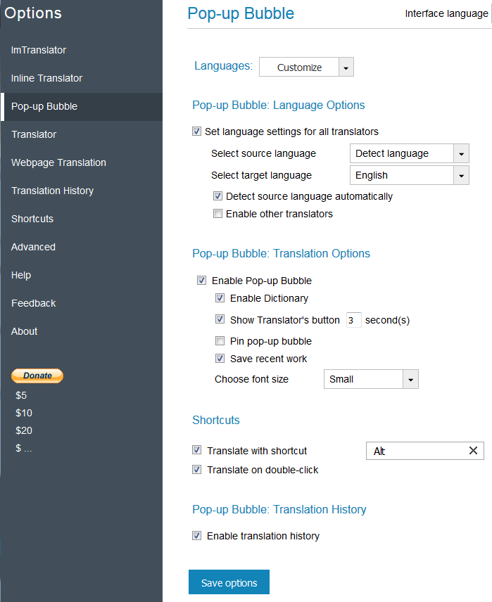The width and height of the screenshot is (492, 602).
Task: Open the target language English dropdown
Action: point(409,175)
